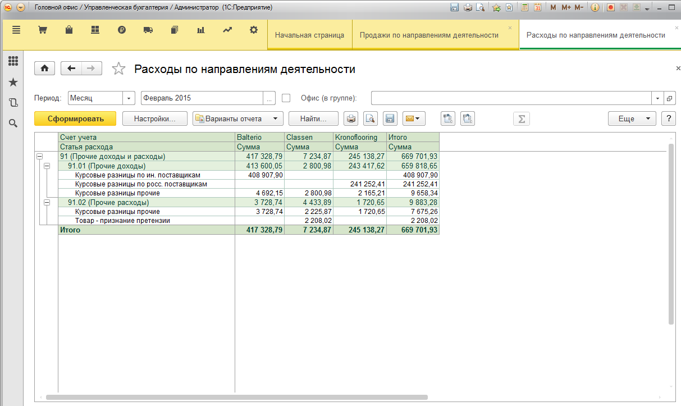This screenshot has height=406, width=681.
Task: Open Варианты отчета dropdown
Action: 239,118
